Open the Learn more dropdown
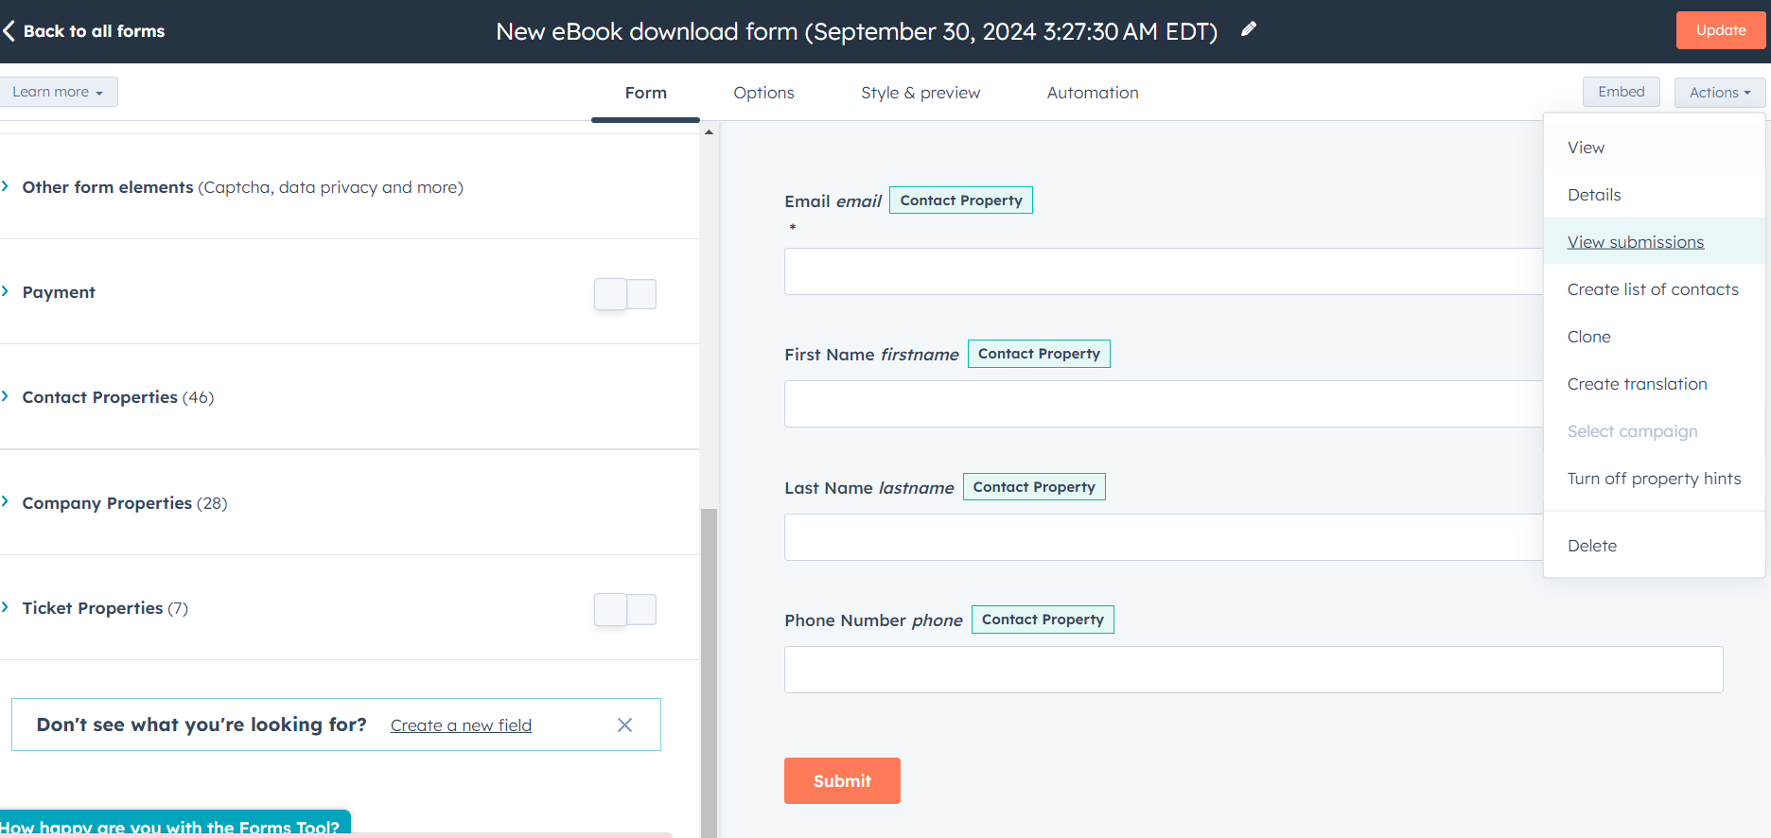This screenshot has width=1771, height=838. pos(57,92)
